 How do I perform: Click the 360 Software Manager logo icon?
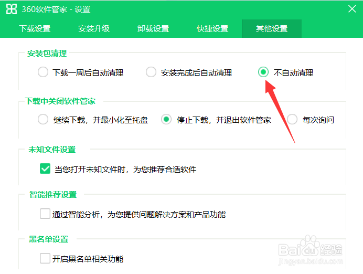(12, 9)
